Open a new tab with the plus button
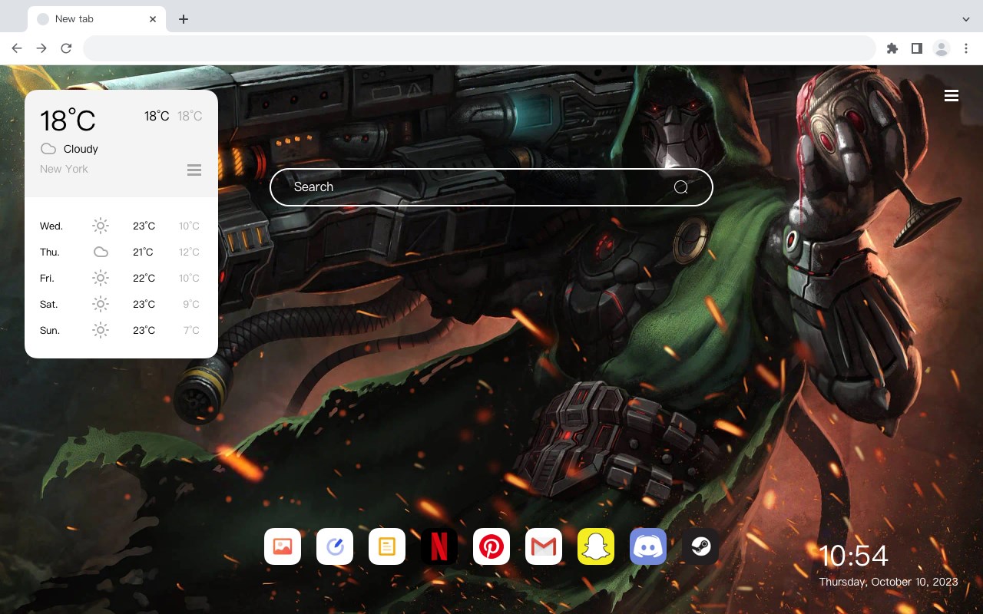The height and width of the screenshot is (614, 983). click(184, 19)
